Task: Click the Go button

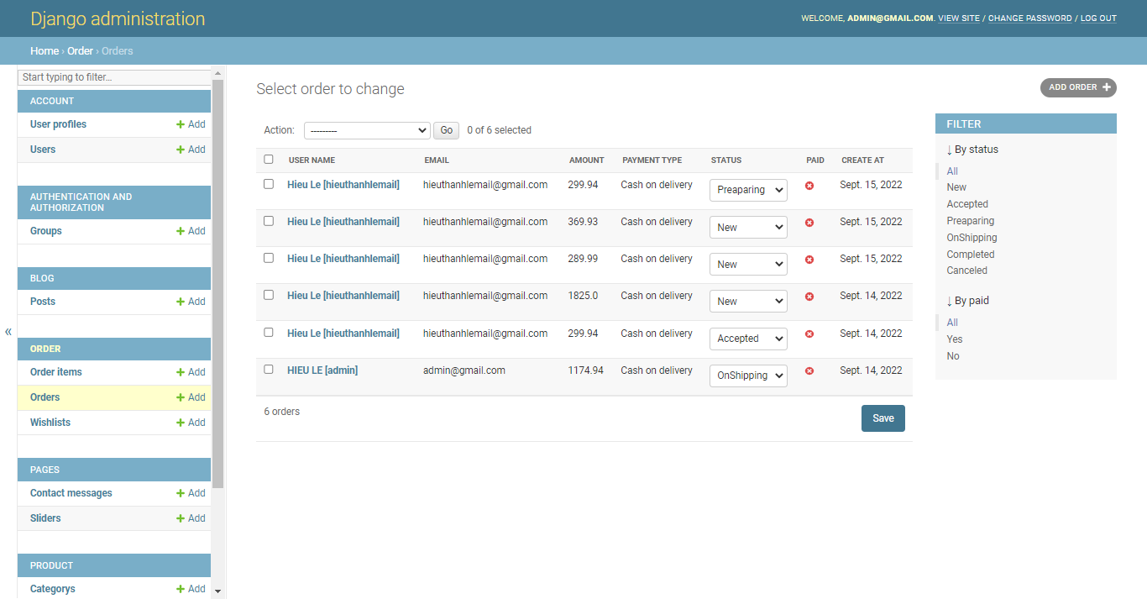Action: point(447,130)
